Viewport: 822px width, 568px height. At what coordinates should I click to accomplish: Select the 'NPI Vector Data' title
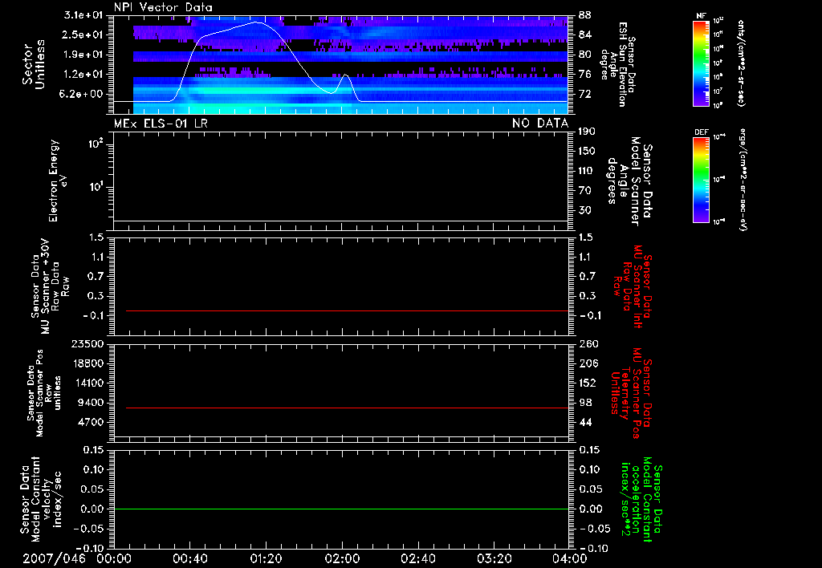pyautogui.click(x=163, y=7)
